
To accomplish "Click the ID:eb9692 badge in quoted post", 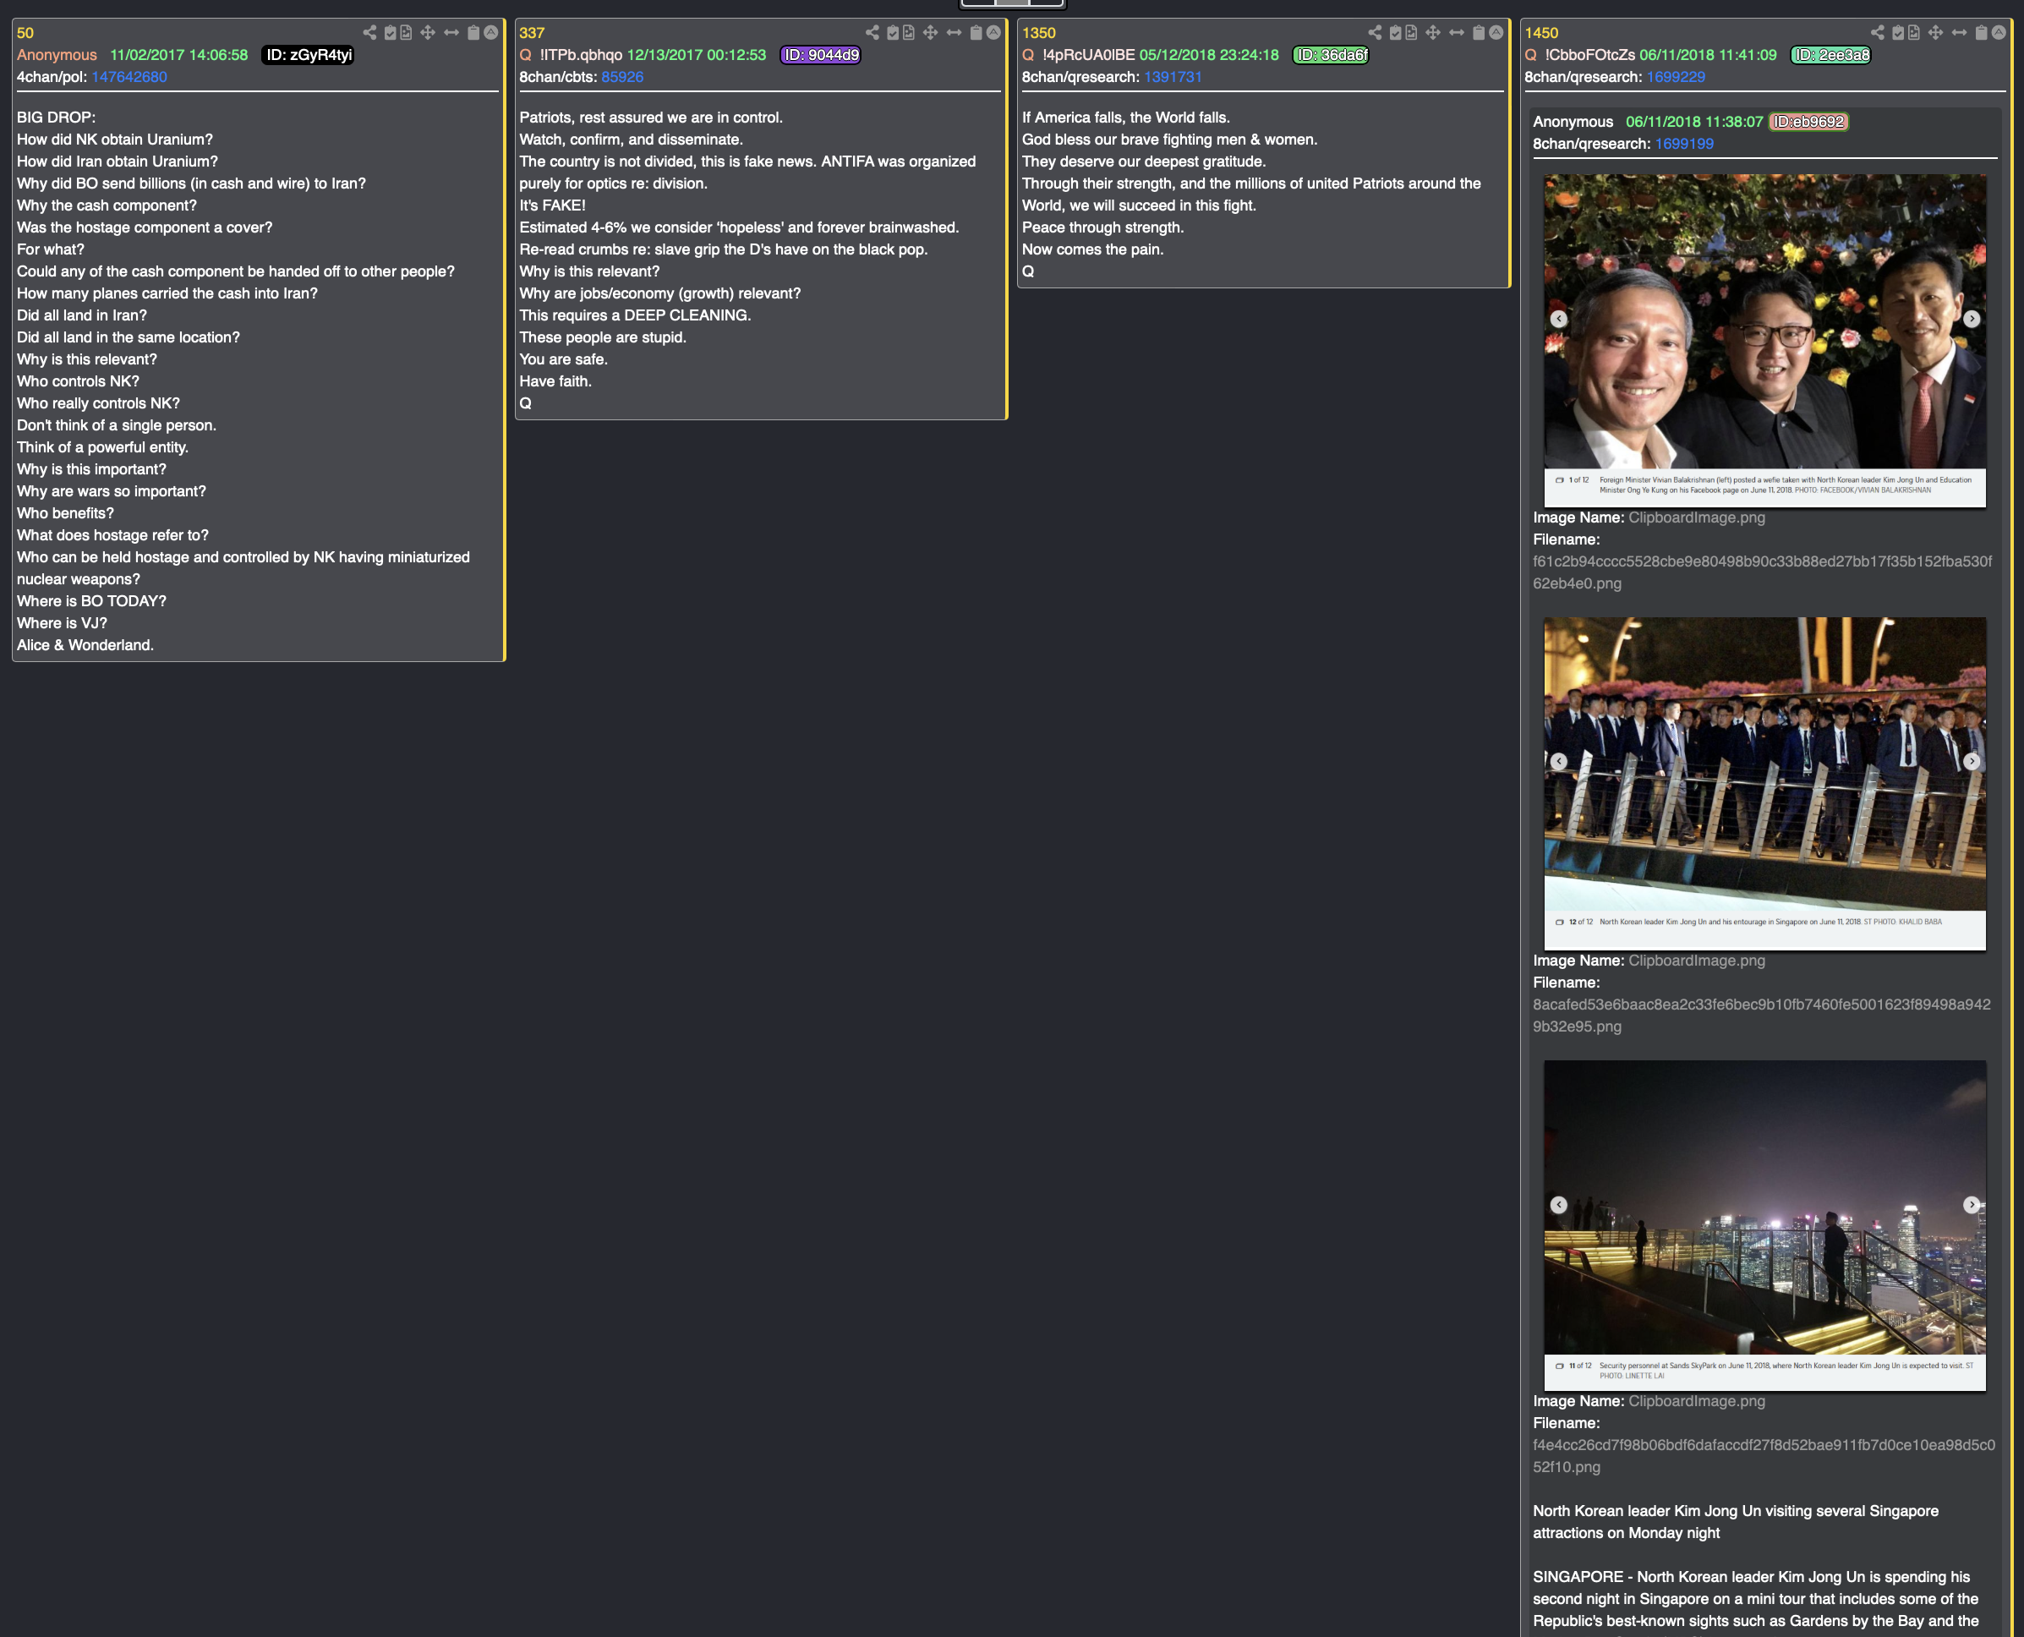I will click(x=1808, y=122).
